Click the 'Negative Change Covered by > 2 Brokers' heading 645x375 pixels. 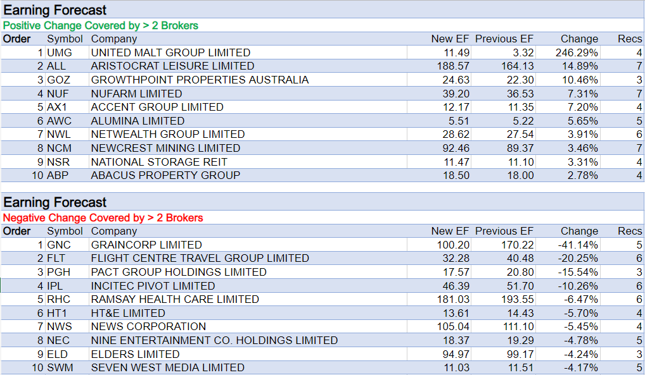click(103, 218)
